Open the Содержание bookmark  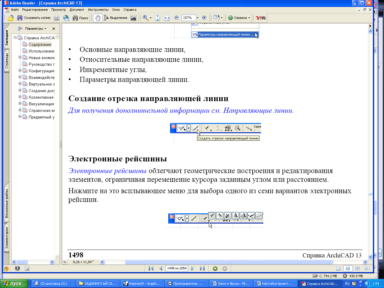[x=40, y=44]
